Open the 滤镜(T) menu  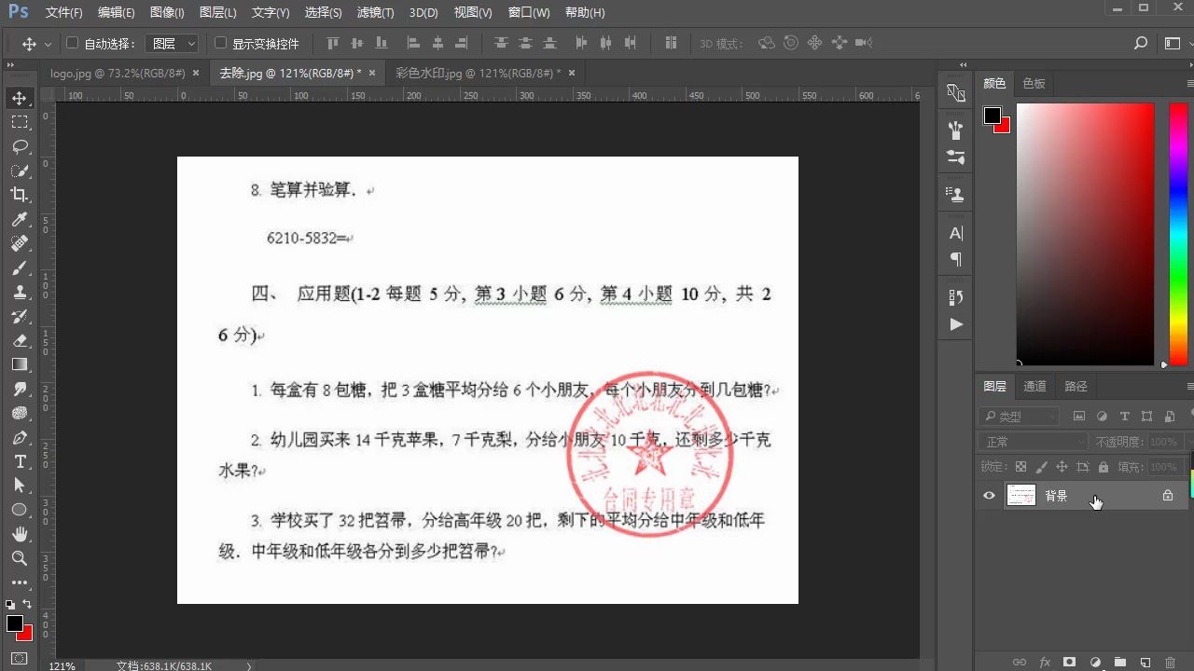pyautogui.click(x=376, y=13)
